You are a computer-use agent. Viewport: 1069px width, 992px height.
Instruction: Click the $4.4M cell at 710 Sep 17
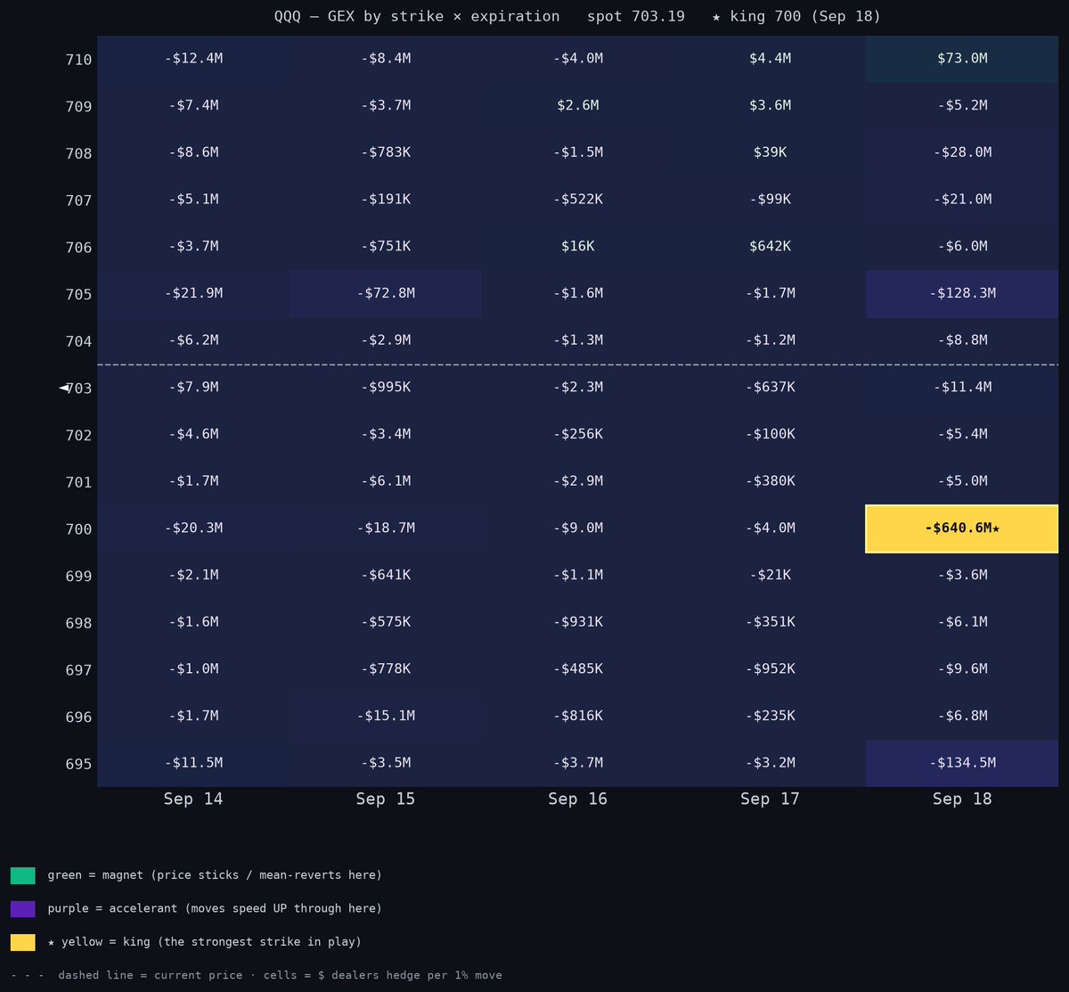click(771, 59)
